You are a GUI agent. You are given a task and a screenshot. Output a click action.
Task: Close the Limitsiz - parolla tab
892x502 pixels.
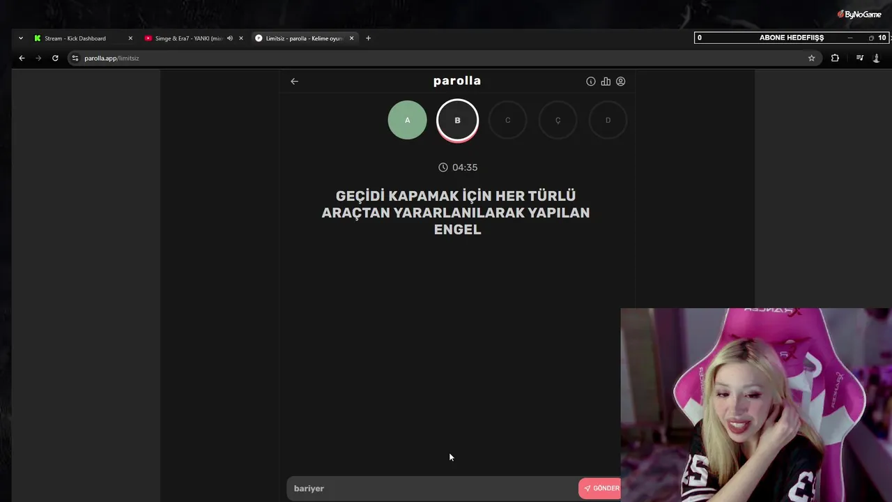click(x=352, y=38)
